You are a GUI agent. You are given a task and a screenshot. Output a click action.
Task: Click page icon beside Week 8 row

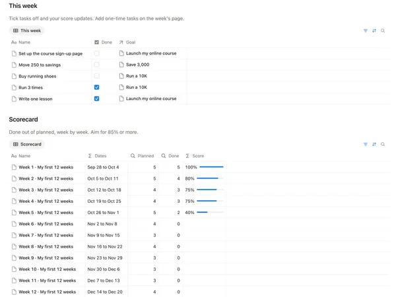pos(14,246)
